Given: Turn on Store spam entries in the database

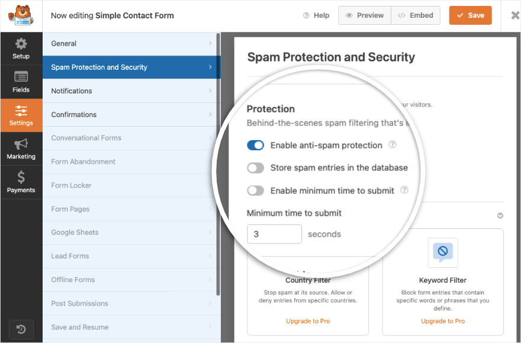Looking at the screenshot, I should 255,168.
